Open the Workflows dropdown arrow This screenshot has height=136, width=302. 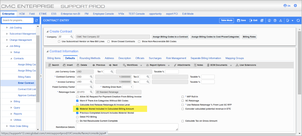click(141, 65)
